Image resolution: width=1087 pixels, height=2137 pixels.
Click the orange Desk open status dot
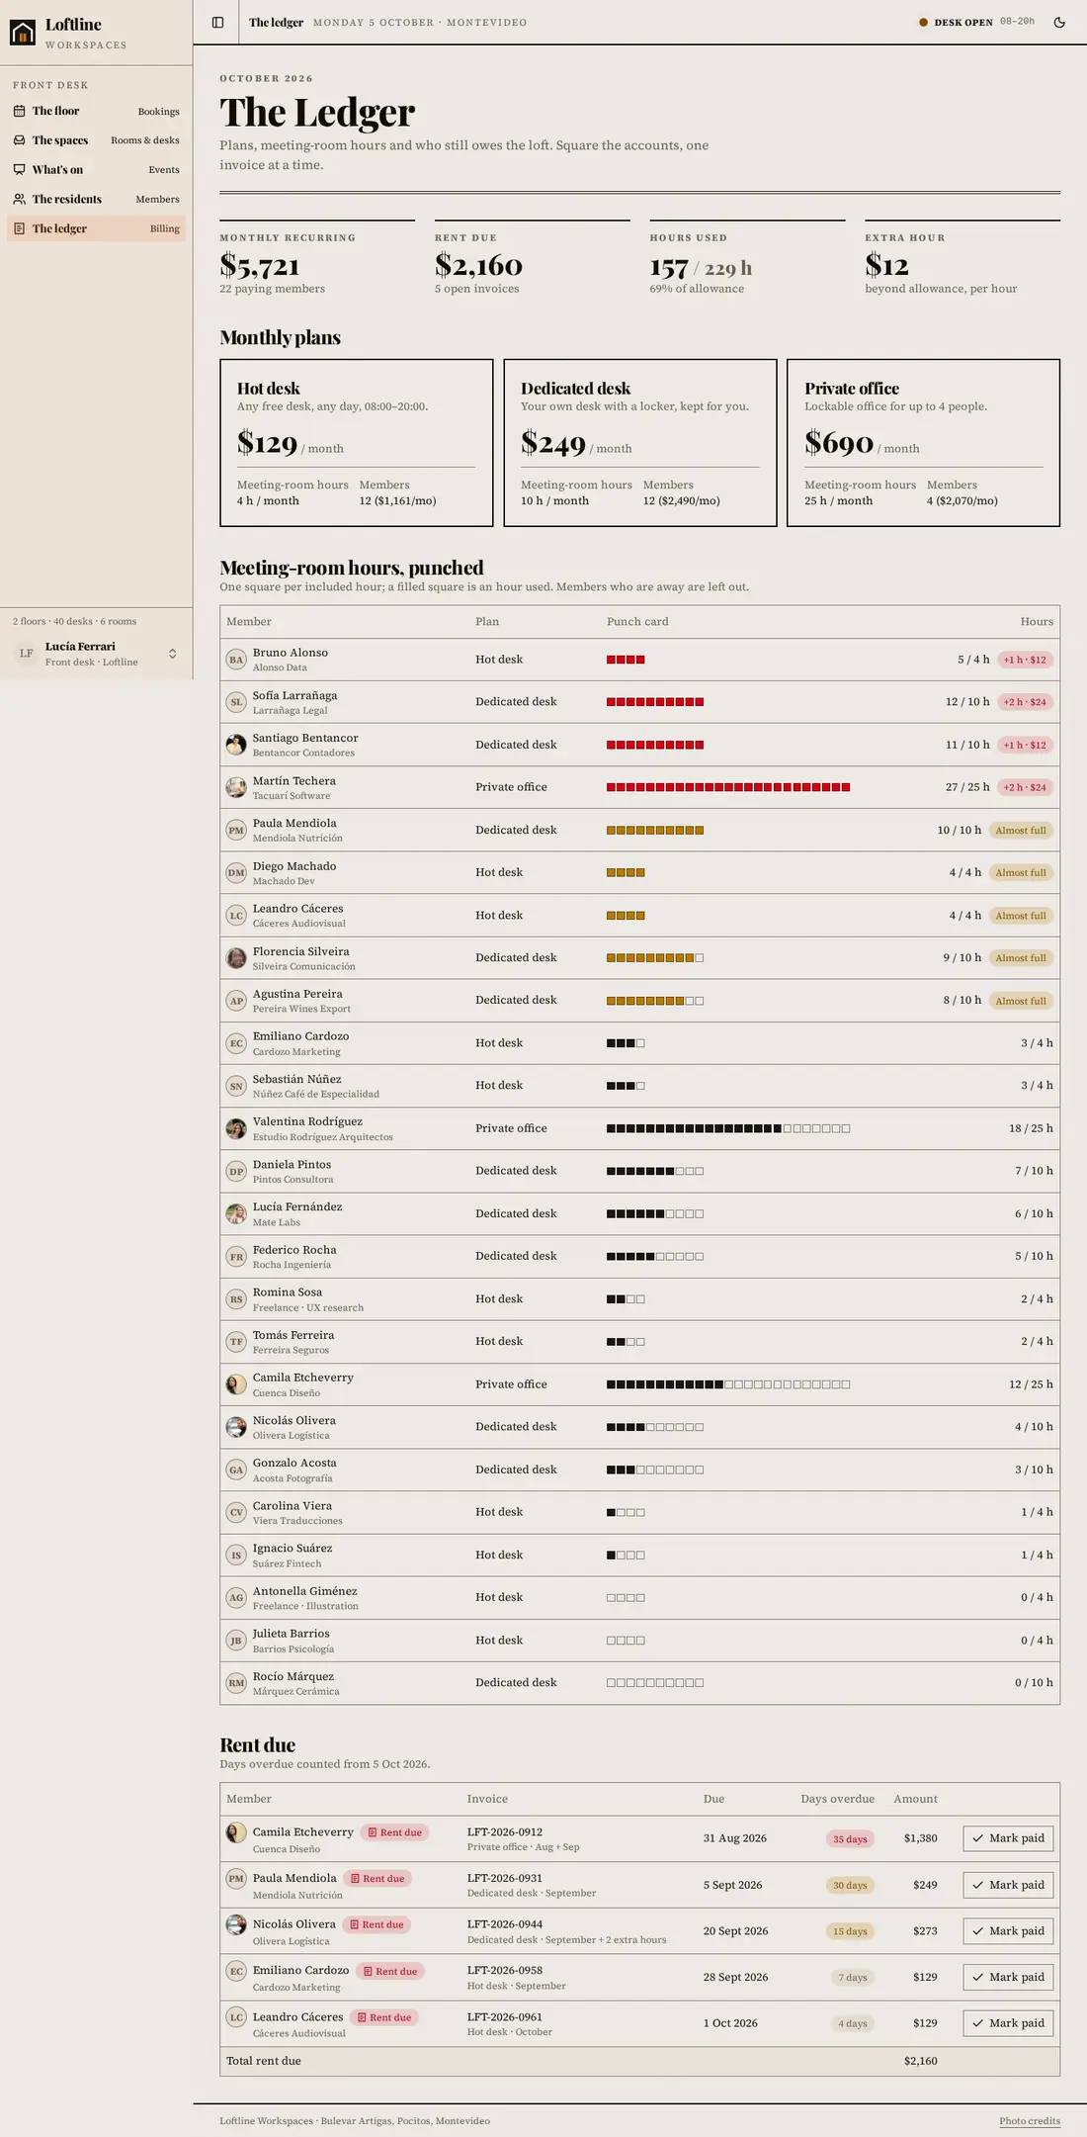click(x=924, y=22)
